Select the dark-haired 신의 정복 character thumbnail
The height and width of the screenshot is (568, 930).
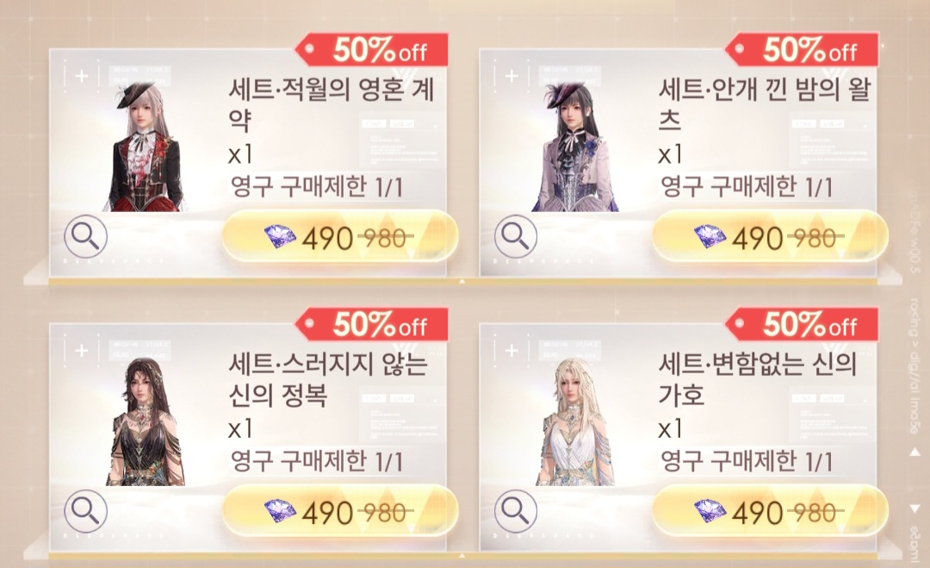[146, 421]
